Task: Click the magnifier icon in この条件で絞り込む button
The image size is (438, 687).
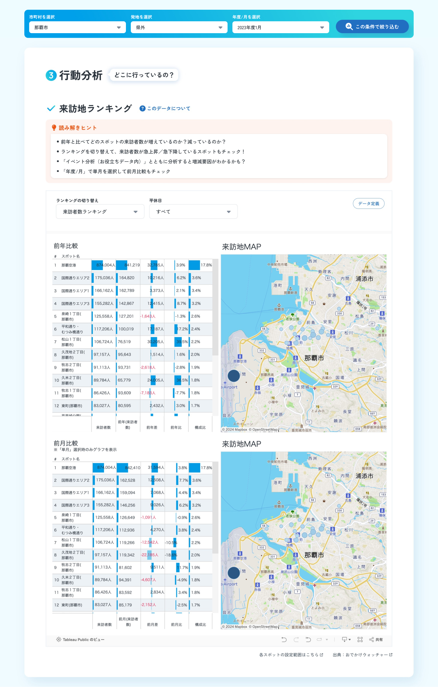Action: pos(349,26)
